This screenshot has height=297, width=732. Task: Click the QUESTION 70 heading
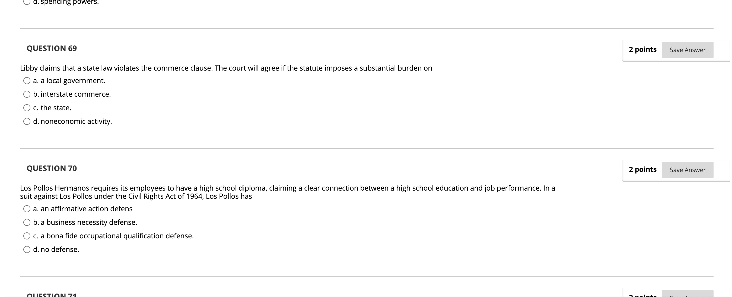[x=52, y=168]
